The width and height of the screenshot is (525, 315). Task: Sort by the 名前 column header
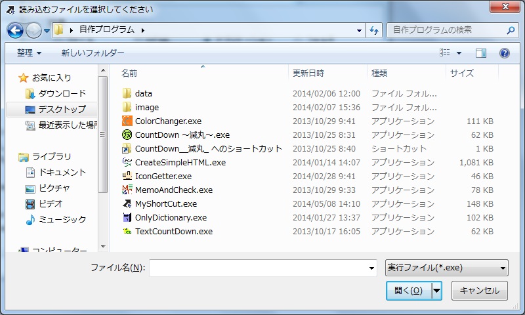(129, 73)
